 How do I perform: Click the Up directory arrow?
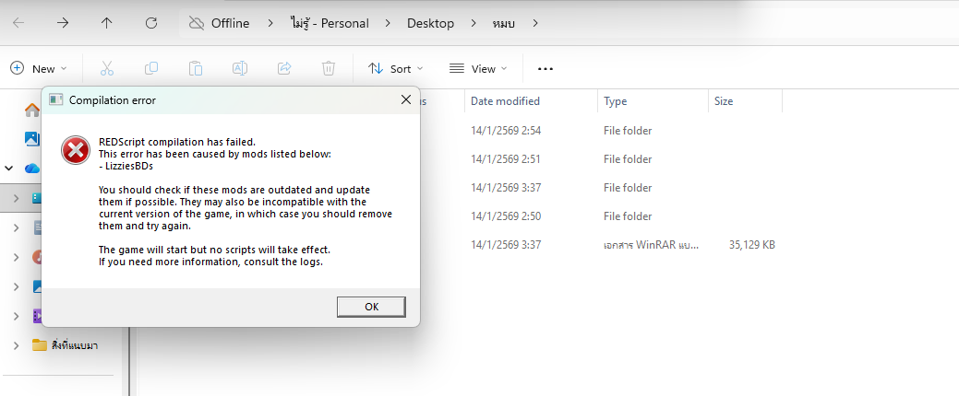click(107, 23)
